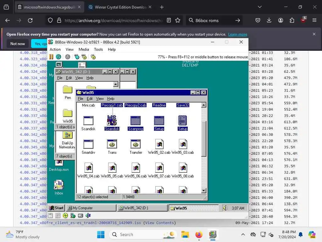Select the Win95_02.cab file
Screen dimensions: 322x242
(x=159, y=147)
